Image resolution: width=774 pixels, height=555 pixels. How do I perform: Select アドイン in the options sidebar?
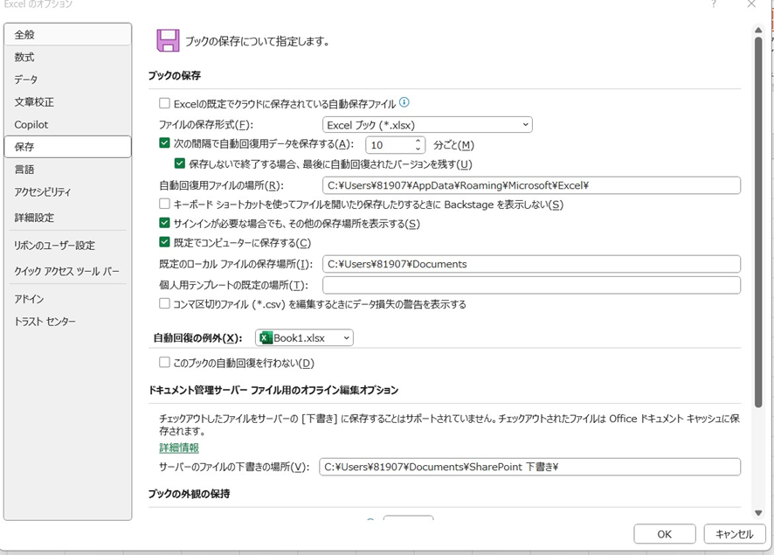point(67,299)
